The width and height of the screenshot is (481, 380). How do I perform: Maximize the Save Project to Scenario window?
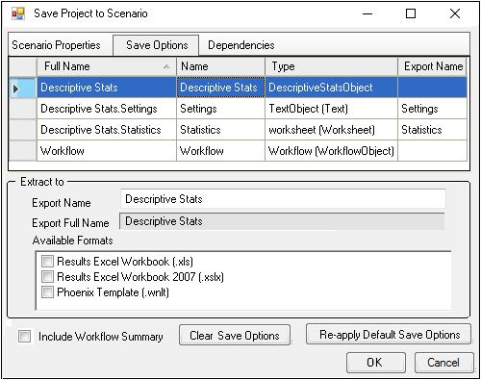pyautogui.click(x=411, y=13)
